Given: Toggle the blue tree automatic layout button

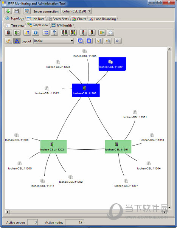Looking at the screenshot, I should (x=17, y=41).
